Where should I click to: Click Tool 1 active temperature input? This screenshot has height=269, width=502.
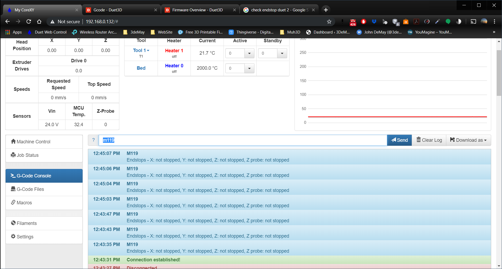(x=235, y=53)
